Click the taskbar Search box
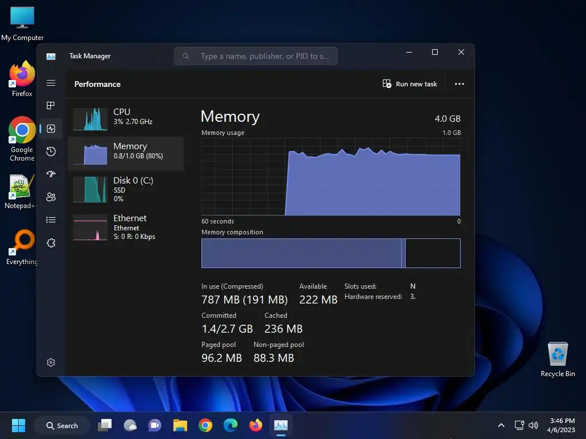586x439 pixels. pyautogui.click(x=62, y=425)
